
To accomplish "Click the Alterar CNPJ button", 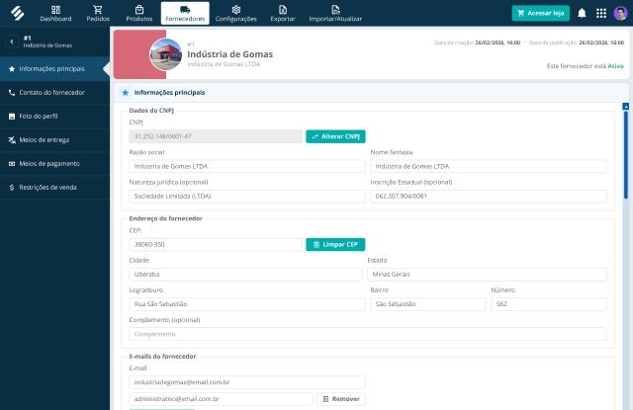I will pyautogui.click(x=335, y=136).
